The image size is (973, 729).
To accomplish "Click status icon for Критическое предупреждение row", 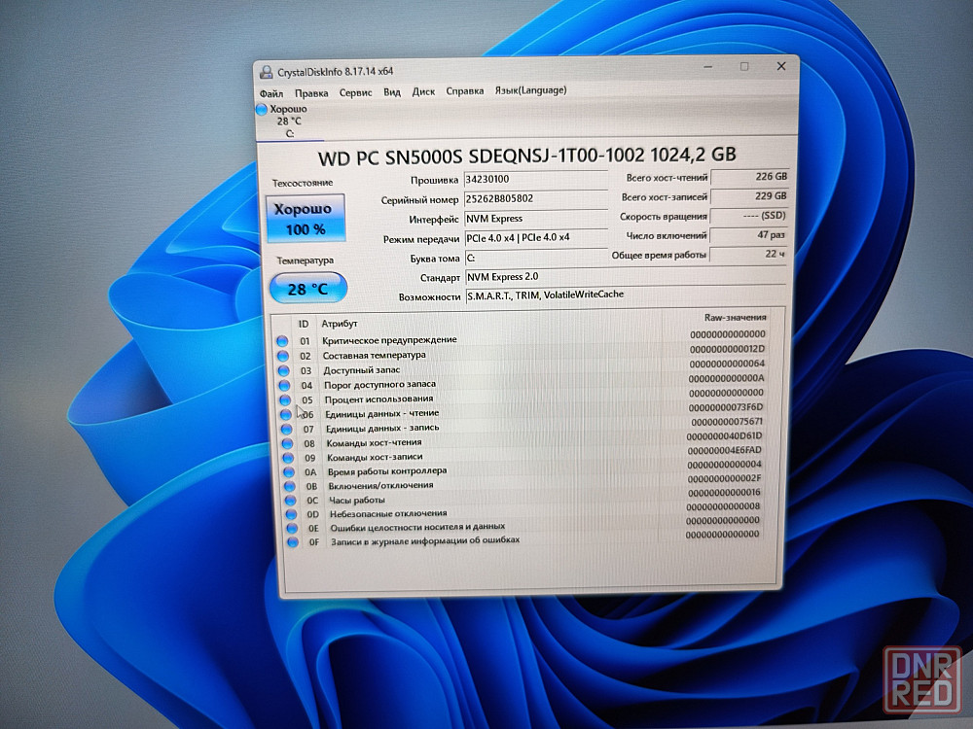I will click(x=282, y=341).
